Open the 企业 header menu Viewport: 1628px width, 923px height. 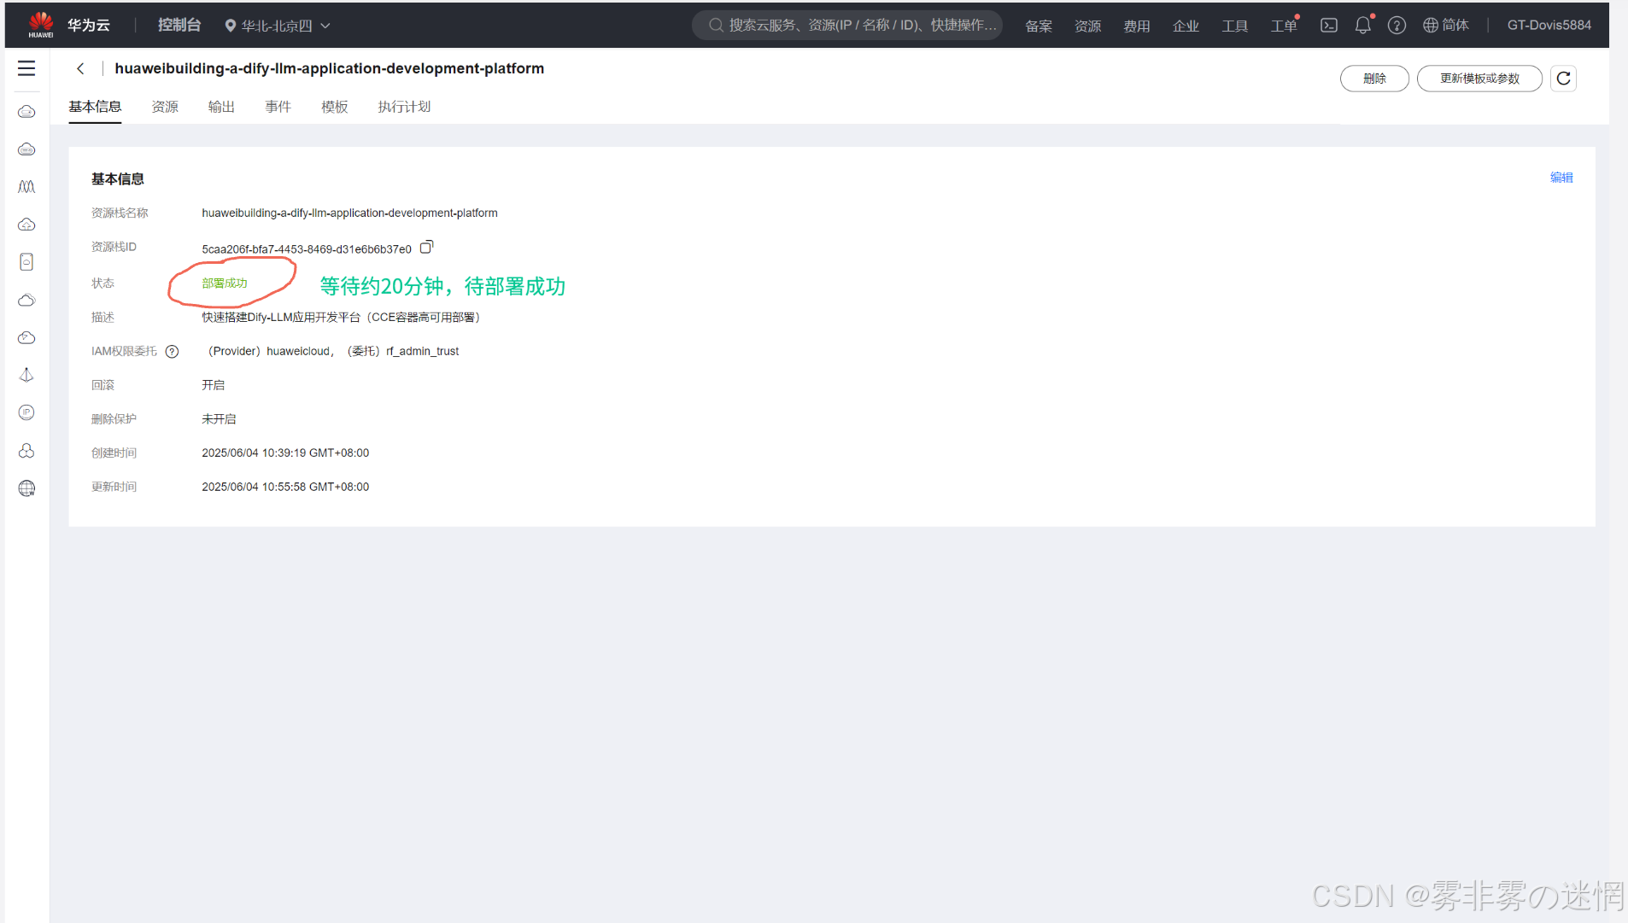point(1186,26)
